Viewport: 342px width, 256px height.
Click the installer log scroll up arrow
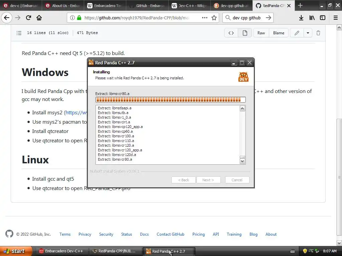[x=242, y=108]
